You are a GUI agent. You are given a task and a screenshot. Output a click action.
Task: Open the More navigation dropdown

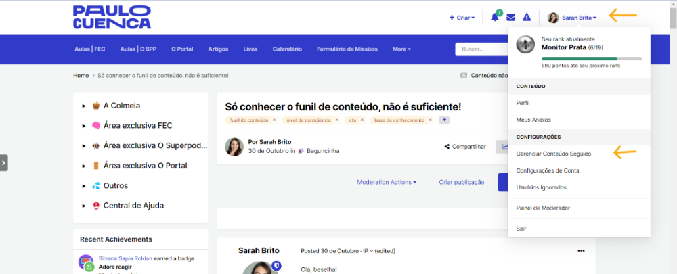coord(401,49)
